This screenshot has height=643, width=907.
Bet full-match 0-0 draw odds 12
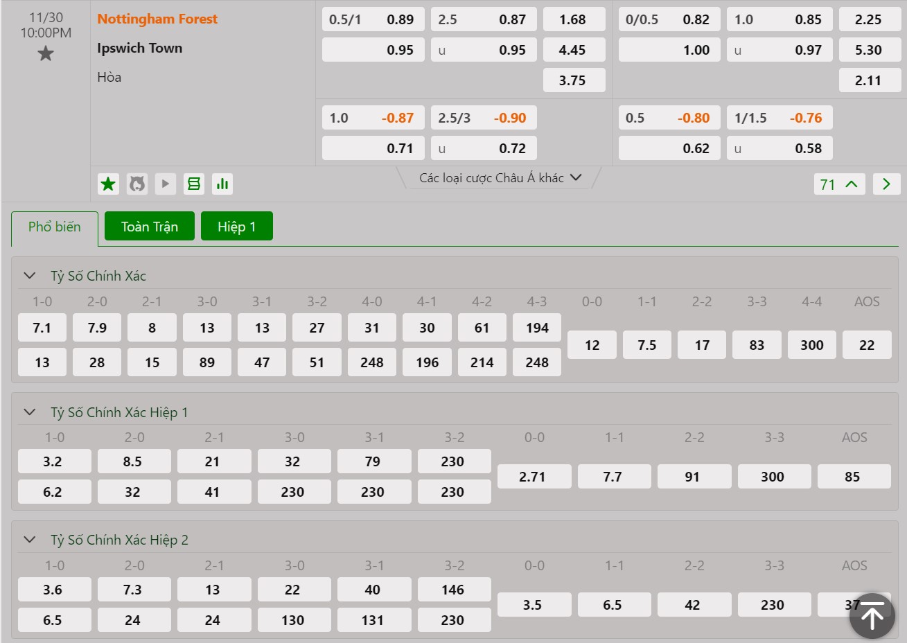pos(592,345)
